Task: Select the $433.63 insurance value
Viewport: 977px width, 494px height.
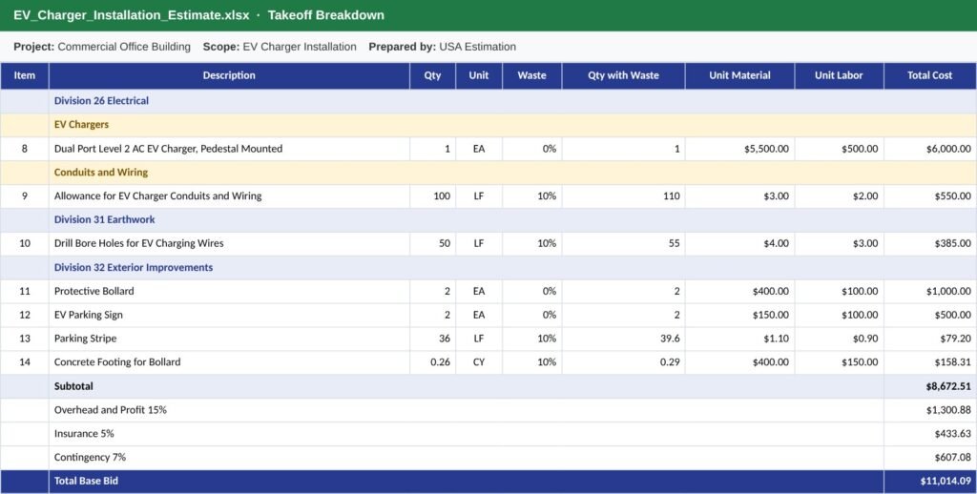Action: pyautogui.click(x=952, y=434)
